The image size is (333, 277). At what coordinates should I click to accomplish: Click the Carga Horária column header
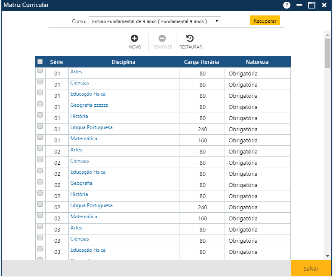[x=201, y=62]
